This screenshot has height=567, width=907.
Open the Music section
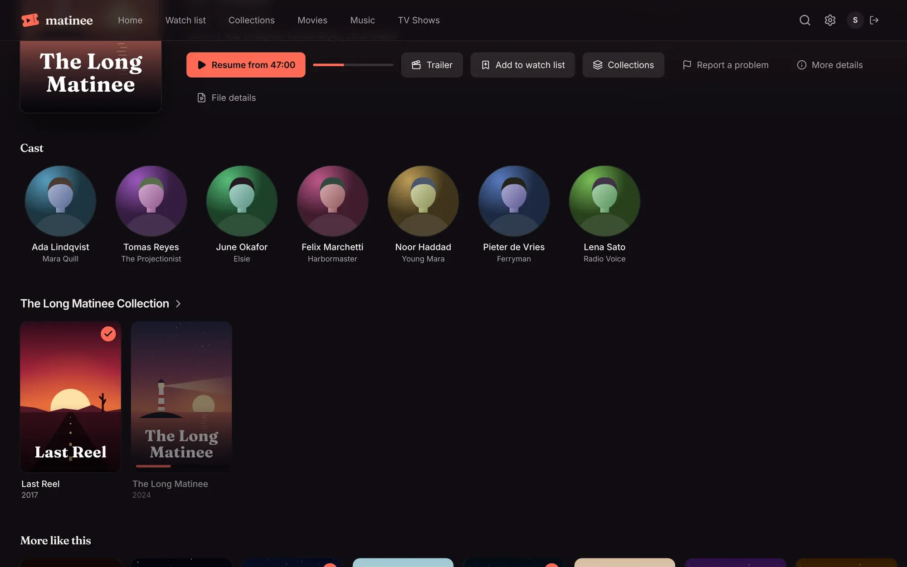pos(362,20)
